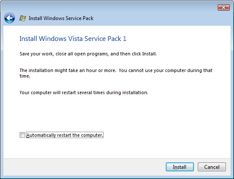Click the word 'Vista' in the blue heading
The height and width of the screenshot is (179, 234).
(x=75, y=39)
